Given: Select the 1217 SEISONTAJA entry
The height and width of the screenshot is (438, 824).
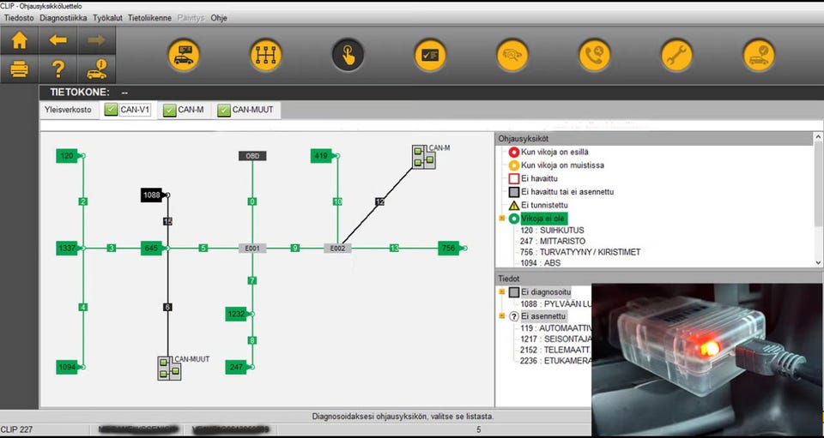Looking at the screenshot, I should pyautogui.click(x=556, y=339).
